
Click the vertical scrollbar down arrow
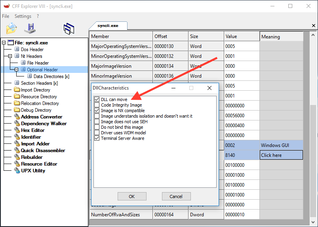(313, 222)
